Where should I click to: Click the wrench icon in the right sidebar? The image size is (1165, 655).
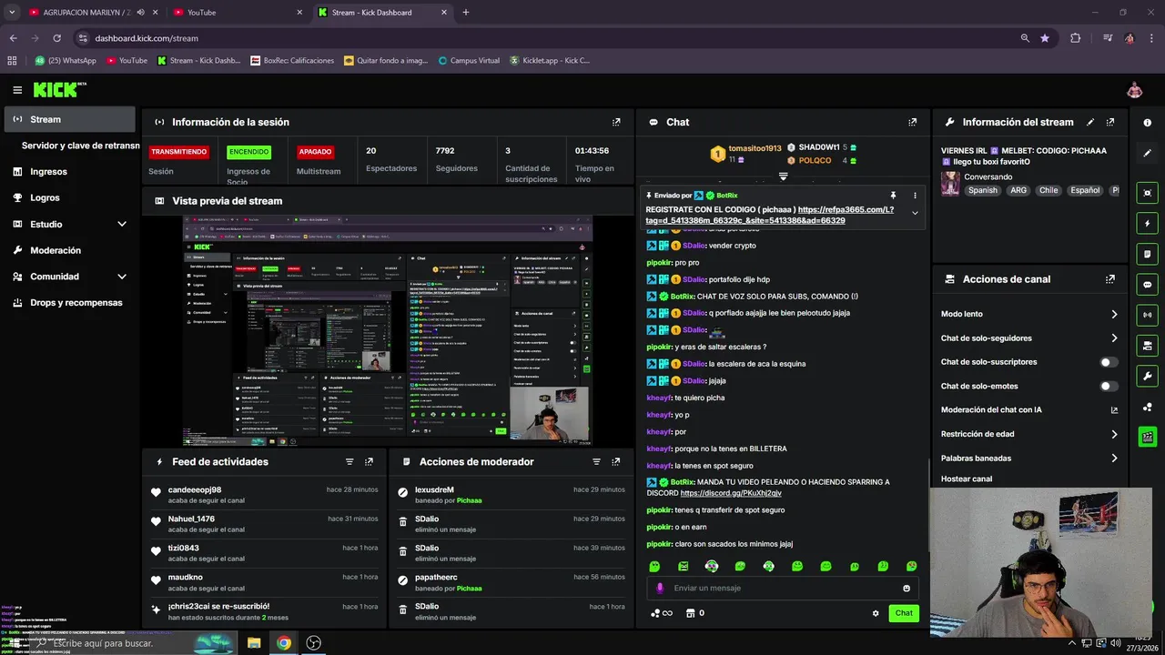pyautogui.click(x=1147, y=376)
